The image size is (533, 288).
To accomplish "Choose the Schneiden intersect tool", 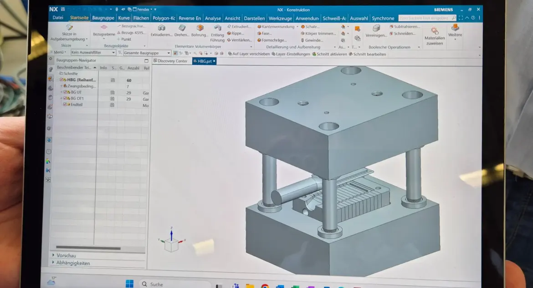I will pyautogui.click(x=402, y=33).
